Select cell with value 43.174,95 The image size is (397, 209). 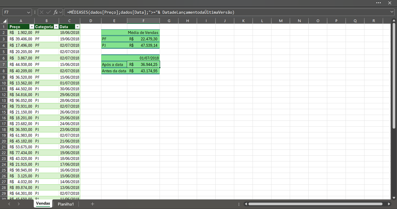143,71
